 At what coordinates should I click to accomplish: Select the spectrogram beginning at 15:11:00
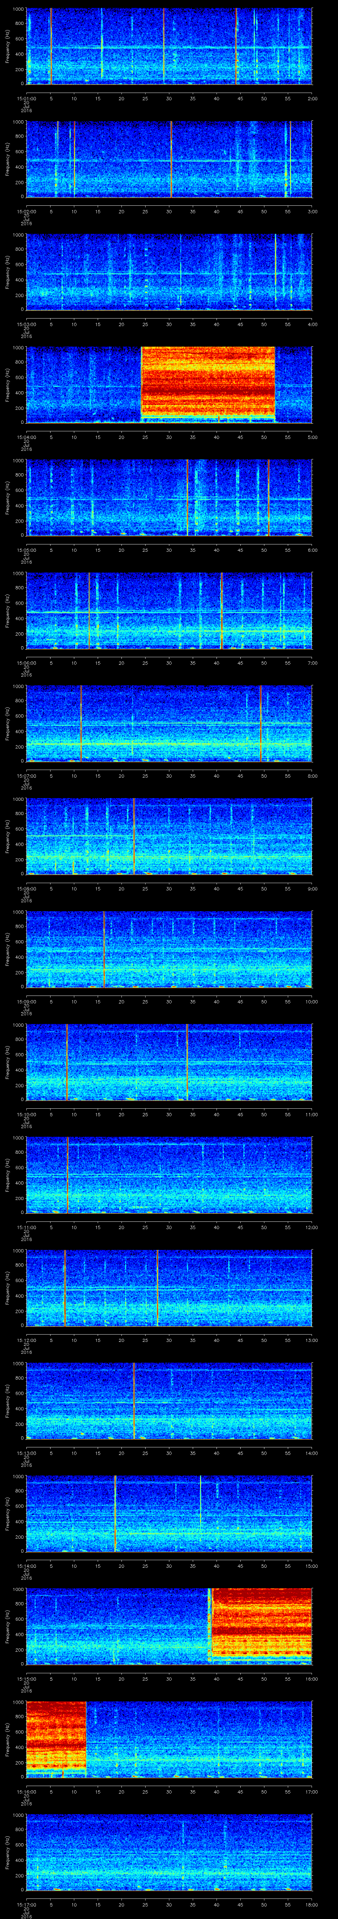169,1175
